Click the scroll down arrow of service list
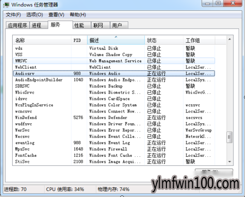The width and height of the screenshot is (245, 197). (x=230, y=161)
